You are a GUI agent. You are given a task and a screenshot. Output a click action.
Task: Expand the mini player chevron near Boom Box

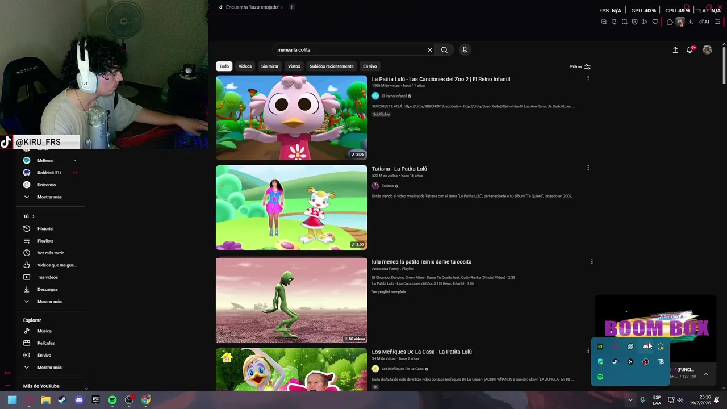coord(705,374)
